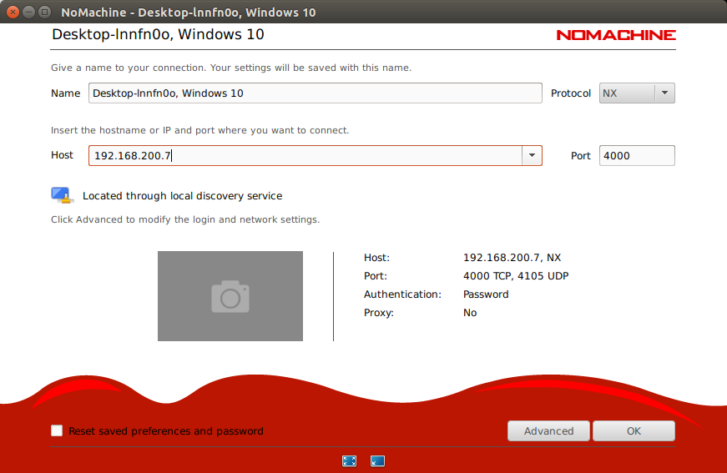The height and width of the screenshot is (473, 727).
Task: Focus the connection Name field
Action: point(316,93)
